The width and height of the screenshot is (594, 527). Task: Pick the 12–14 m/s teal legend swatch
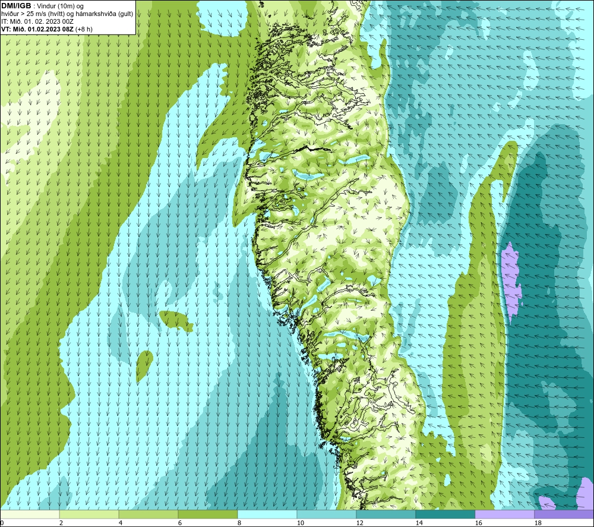click(x=386, y=514)
